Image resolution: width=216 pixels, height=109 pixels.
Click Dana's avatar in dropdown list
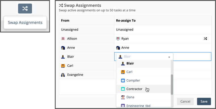pyautogui.click(x=123, y=97)
